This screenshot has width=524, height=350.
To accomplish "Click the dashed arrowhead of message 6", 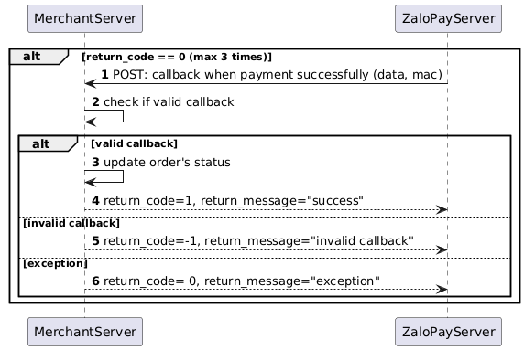I will click(x=442, y=290).
